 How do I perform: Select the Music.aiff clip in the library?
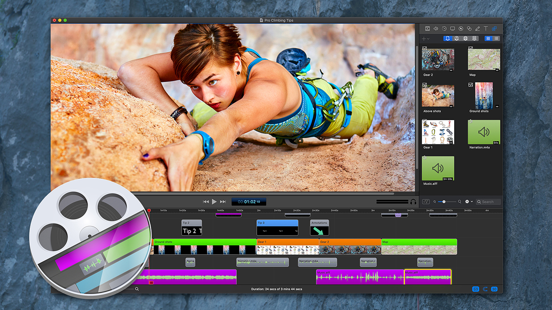click(x=438, y=168)
